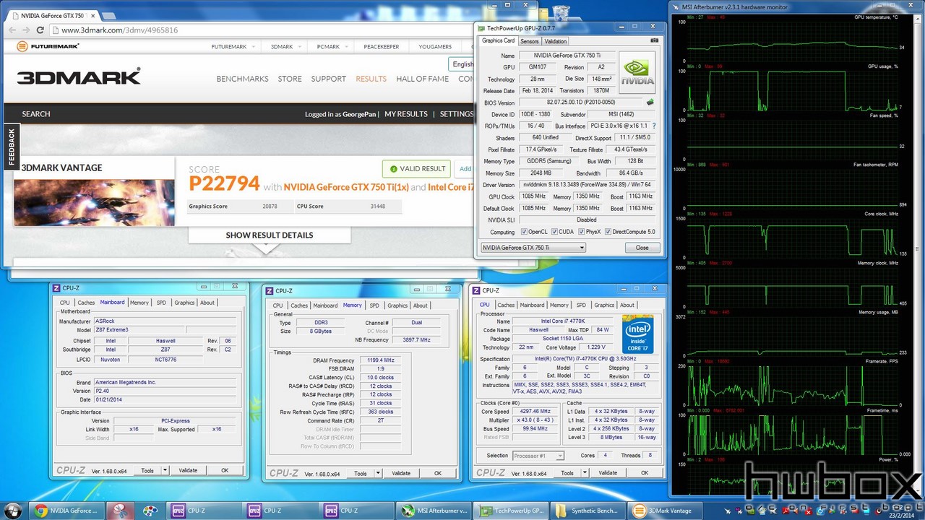
Task: Open the Paint taskbar icon
Action: click(x=150, y=511)
